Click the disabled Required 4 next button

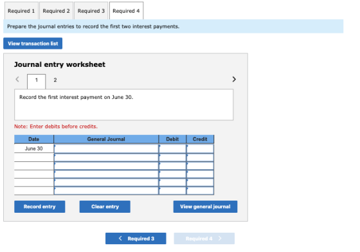[204, 239]
